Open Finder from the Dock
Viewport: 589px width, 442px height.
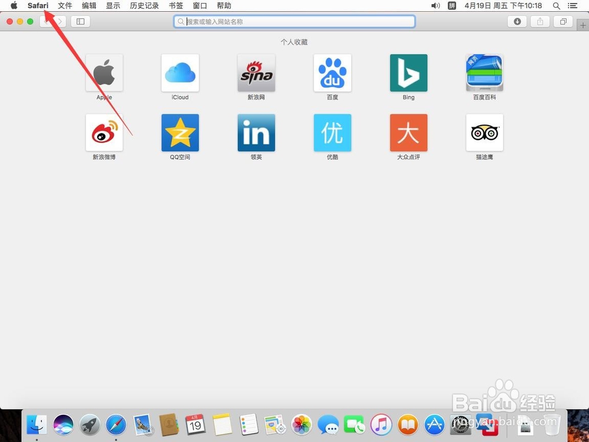pos(37,425)
